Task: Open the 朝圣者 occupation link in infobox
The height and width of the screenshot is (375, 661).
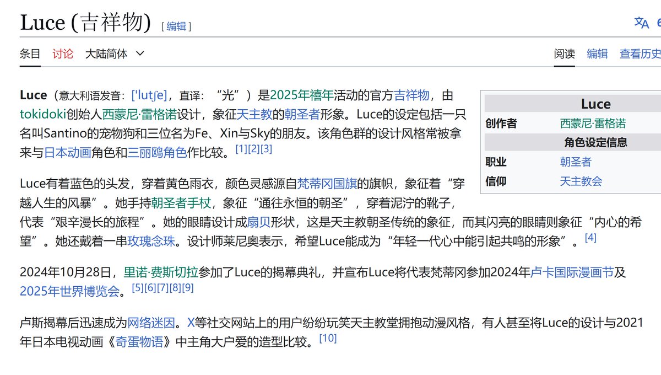Action: coord(575,162)
